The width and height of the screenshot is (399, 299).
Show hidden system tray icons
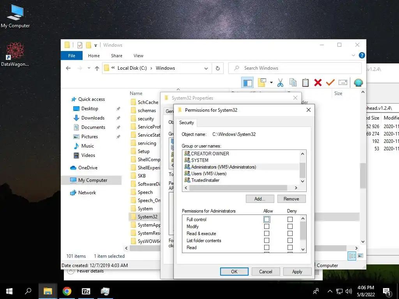330,291
